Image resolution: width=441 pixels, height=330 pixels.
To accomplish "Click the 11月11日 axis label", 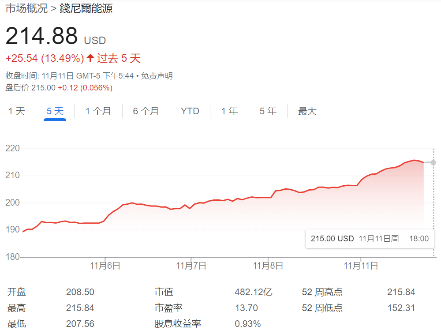I will tap(361, 266).
